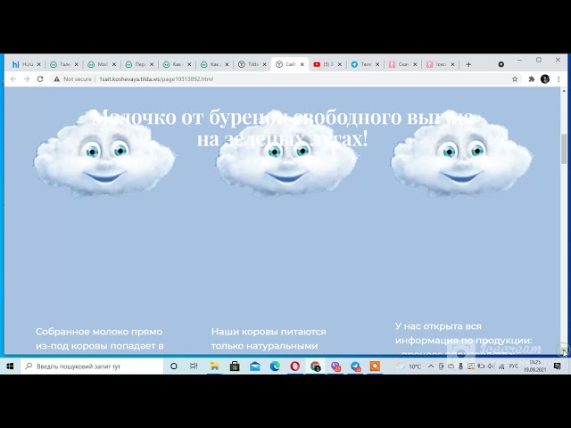
Task: Open File Explorer from the taskbar
Action: 214,366
